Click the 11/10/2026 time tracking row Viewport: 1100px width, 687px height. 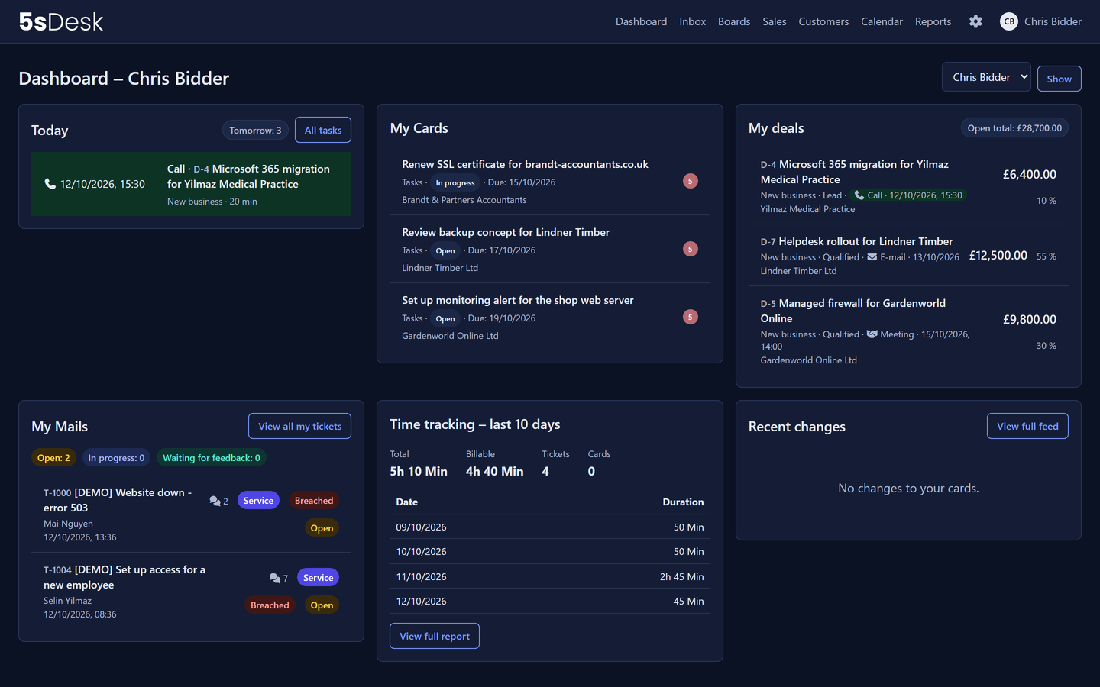pos(550,576)
